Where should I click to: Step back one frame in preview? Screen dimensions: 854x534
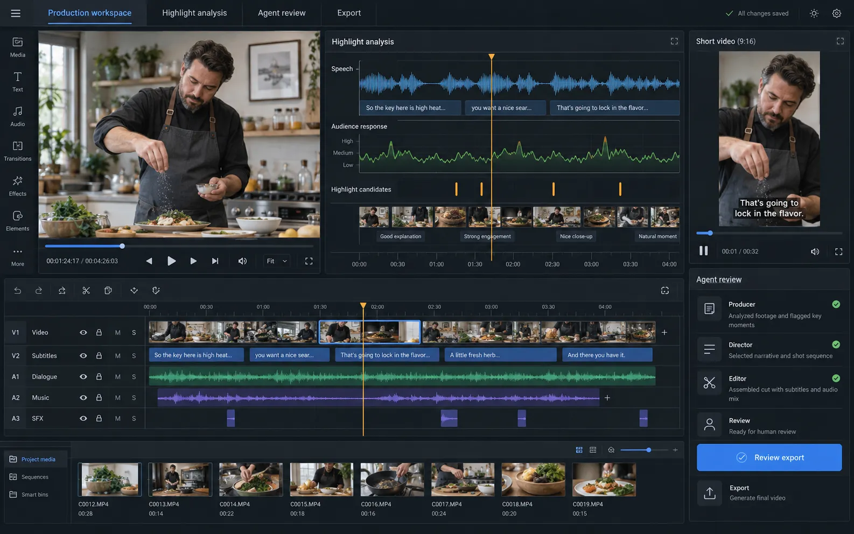coord(149,261)
